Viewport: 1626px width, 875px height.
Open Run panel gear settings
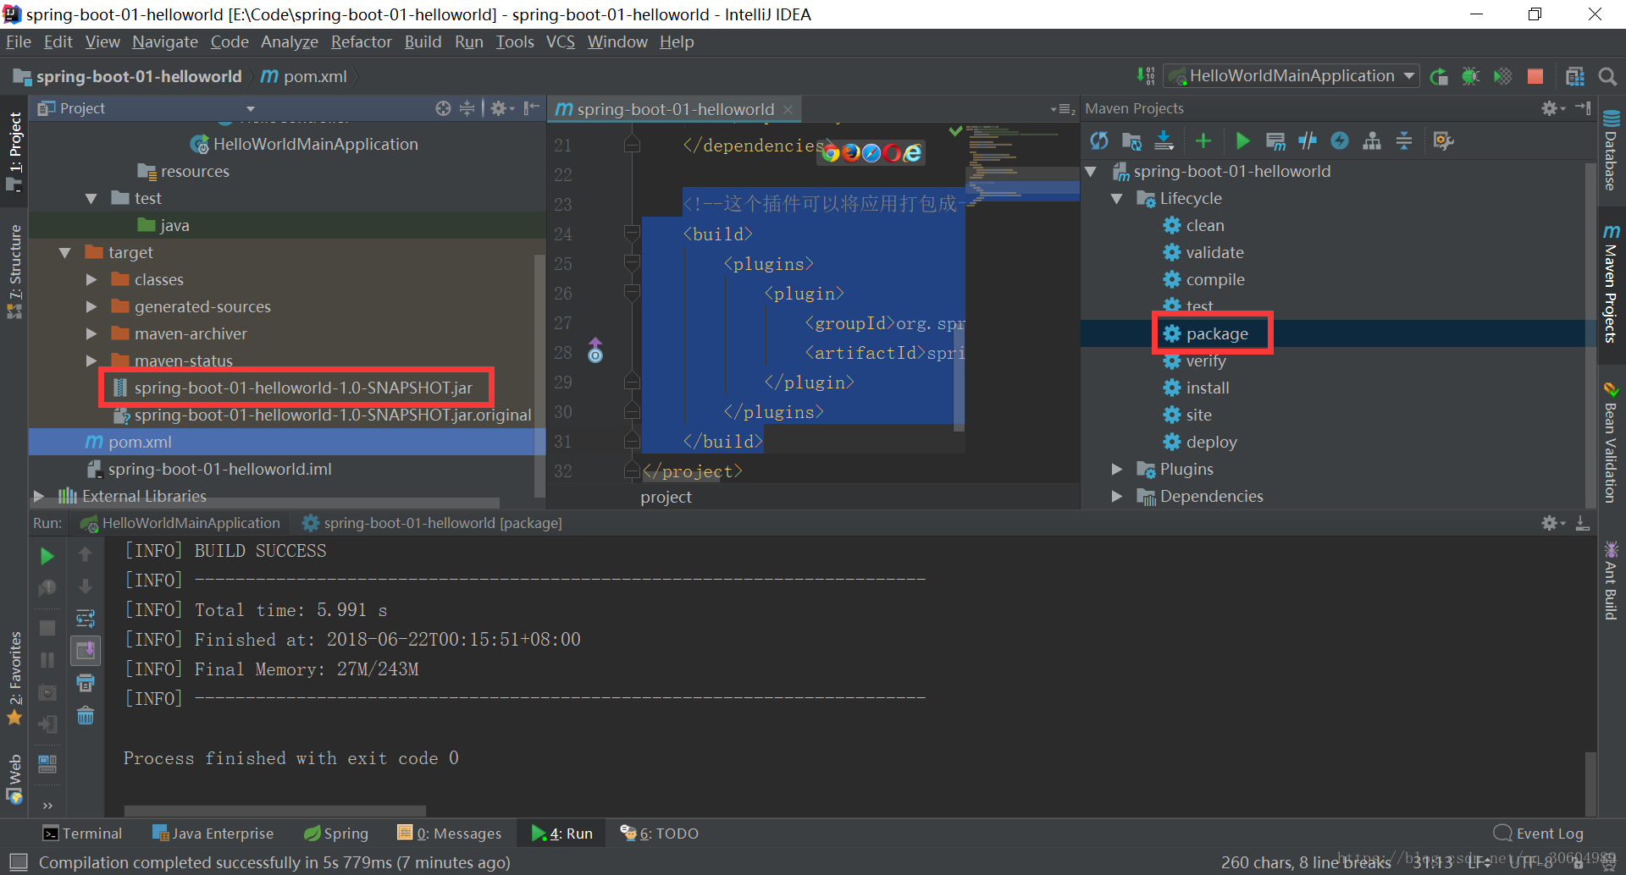coord(1552,523)
